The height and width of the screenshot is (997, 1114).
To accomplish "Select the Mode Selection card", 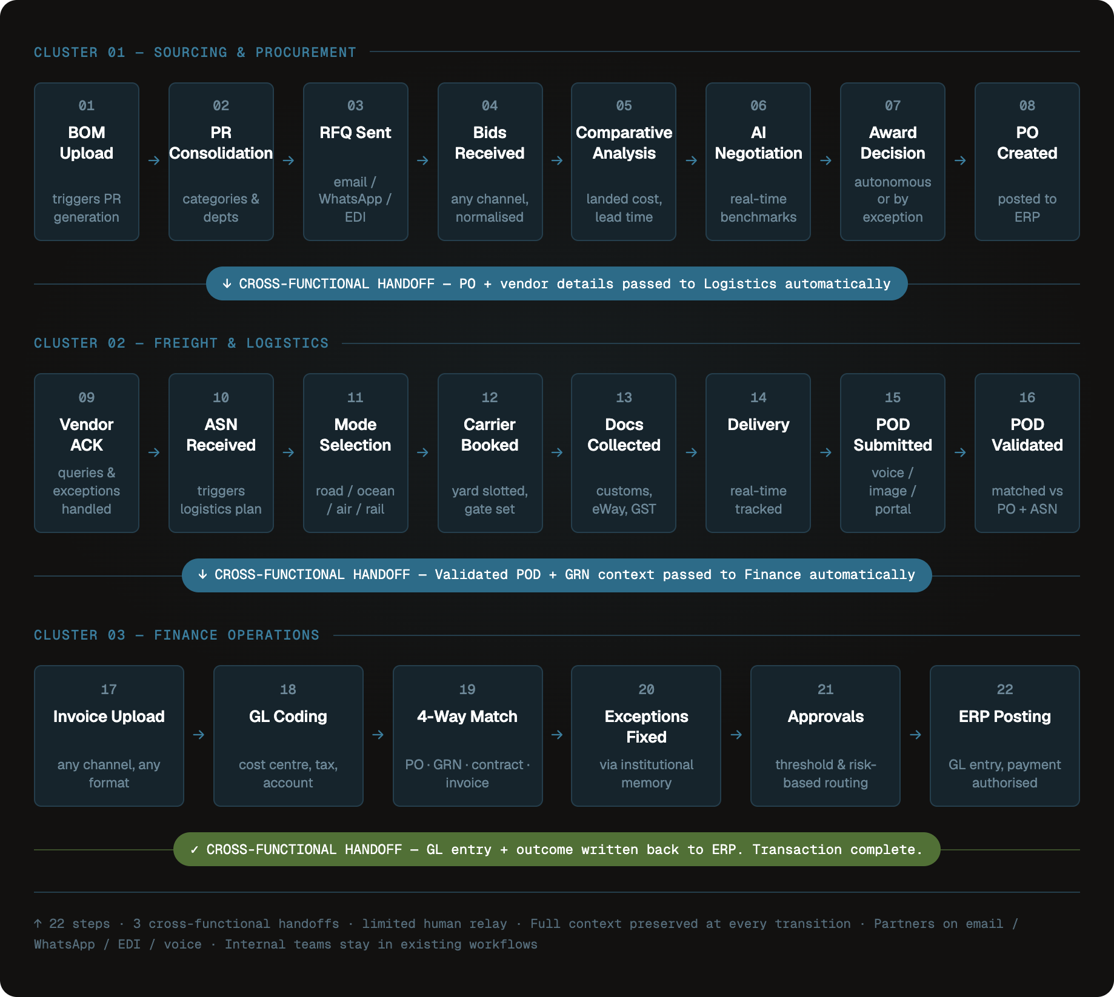I will point(356,453).
